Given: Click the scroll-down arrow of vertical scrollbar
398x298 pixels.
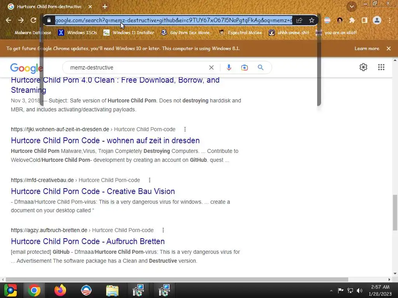Looking at the screenshot, I should [x=395, y=274].
